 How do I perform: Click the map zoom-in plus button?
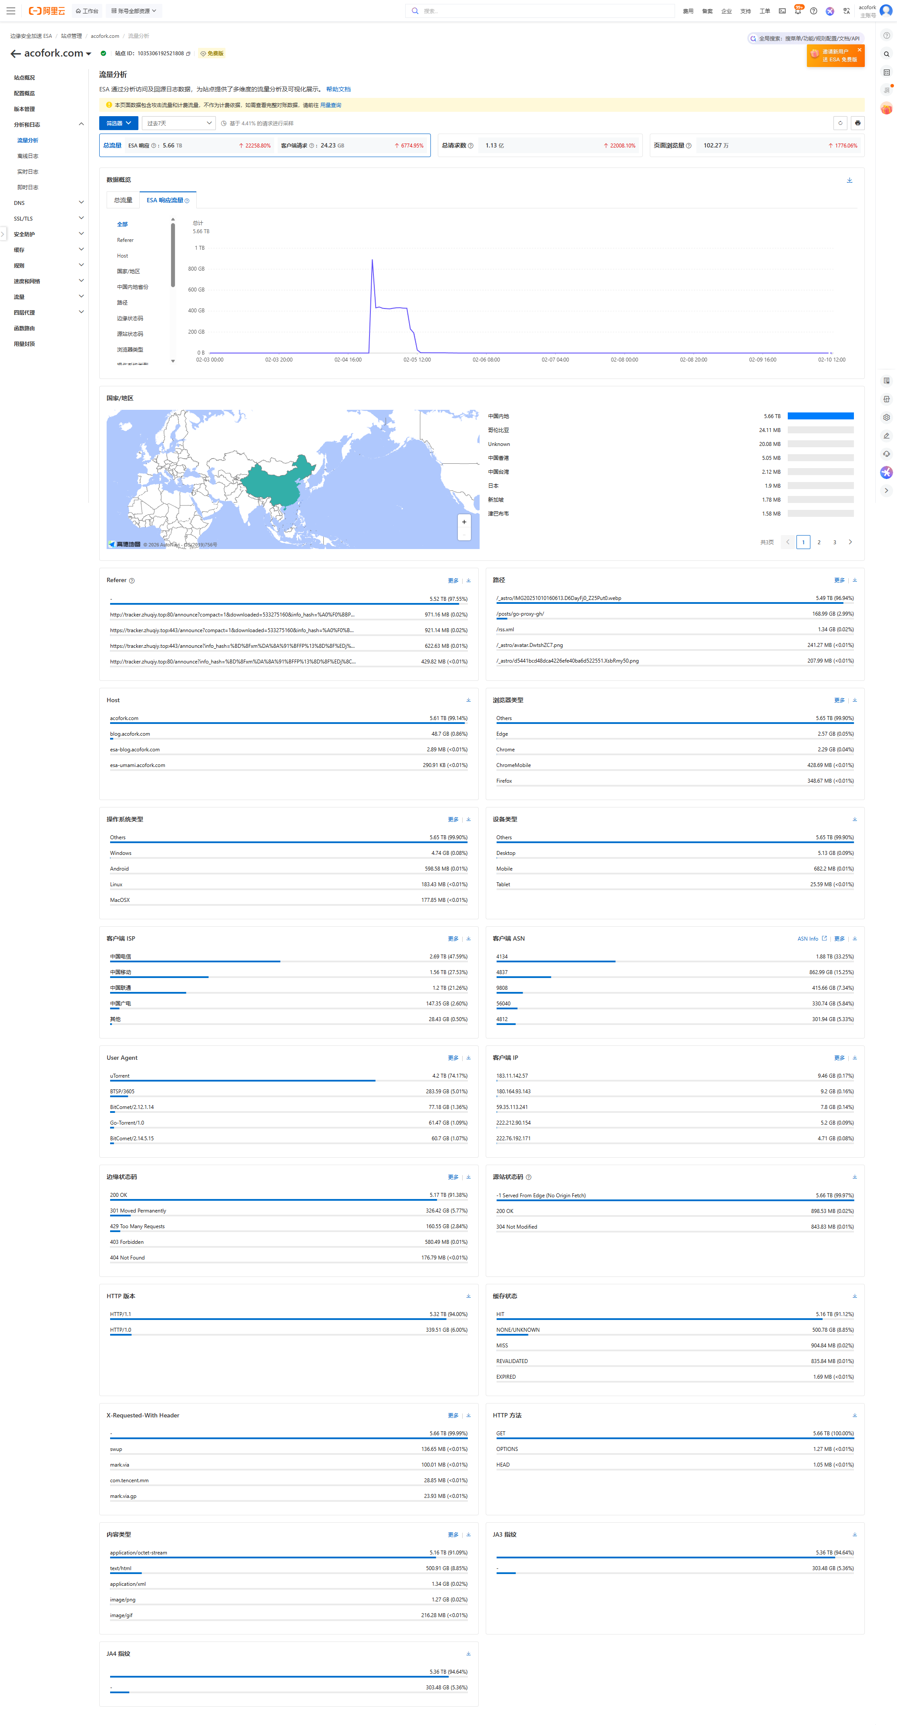(x=464, y=522)
